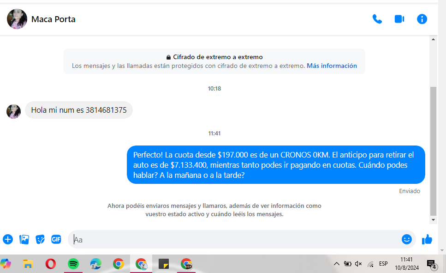Open Spotify from the taskbar
This screenshot has width=446, height=273.
[x=73, y=264]
